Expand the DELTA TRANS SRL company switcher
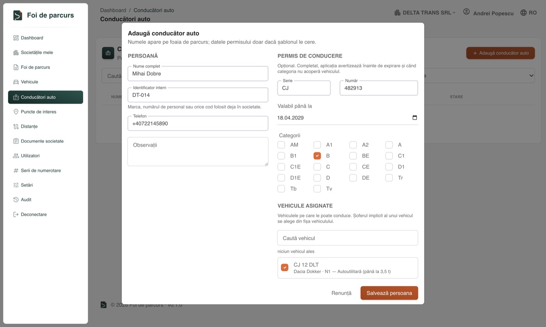 425,13
